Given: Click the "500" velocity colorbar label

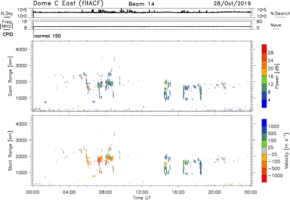Looking at the screenshot, I should pos(272,134).
